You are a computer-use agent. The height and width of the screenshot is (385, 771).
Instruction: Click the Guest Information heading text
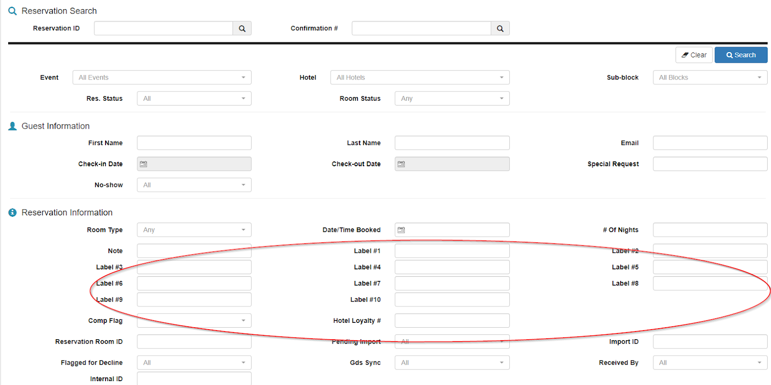(x=55, y=126)
